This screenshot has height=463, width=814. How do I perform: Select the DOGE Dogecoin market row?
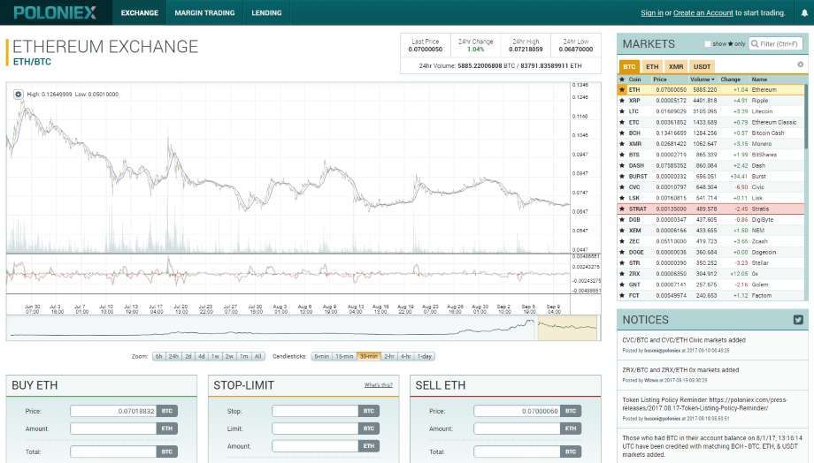point(710,252)
